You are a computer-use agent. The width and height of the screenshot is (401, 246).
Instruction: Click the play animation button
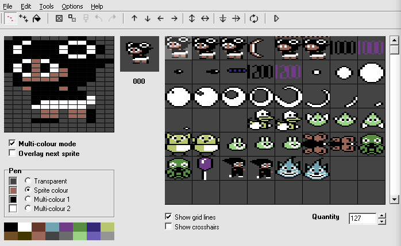pos(276,18)
